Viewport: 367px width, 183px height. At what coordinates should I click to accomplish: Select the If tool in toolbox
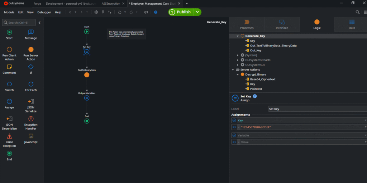point(31,69)
